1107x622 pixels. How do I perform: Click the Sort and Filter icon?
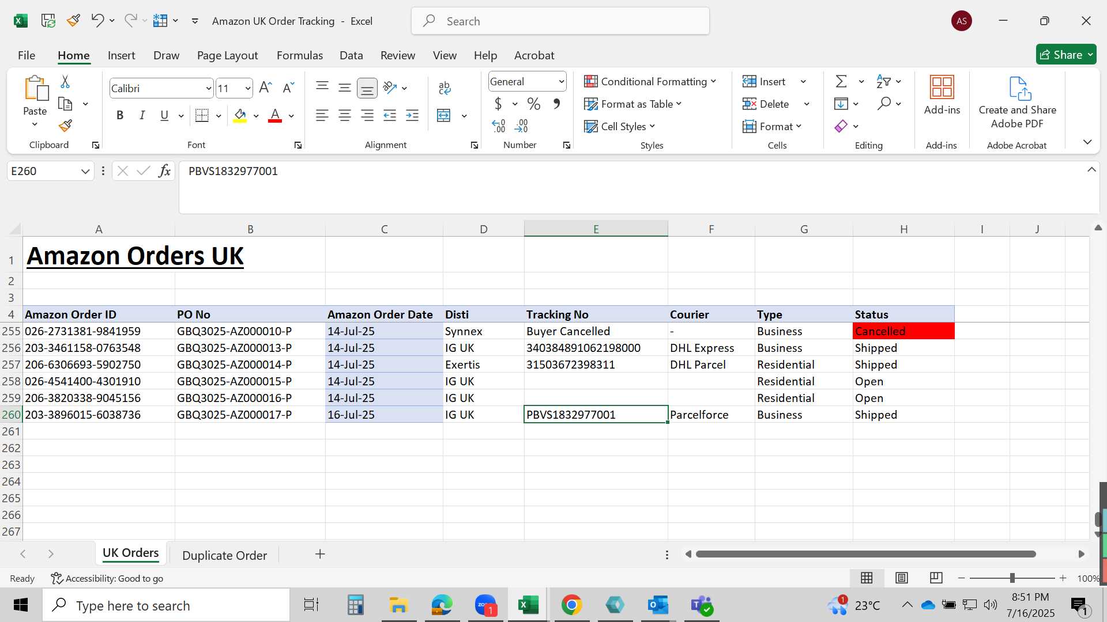pos(883,81)
